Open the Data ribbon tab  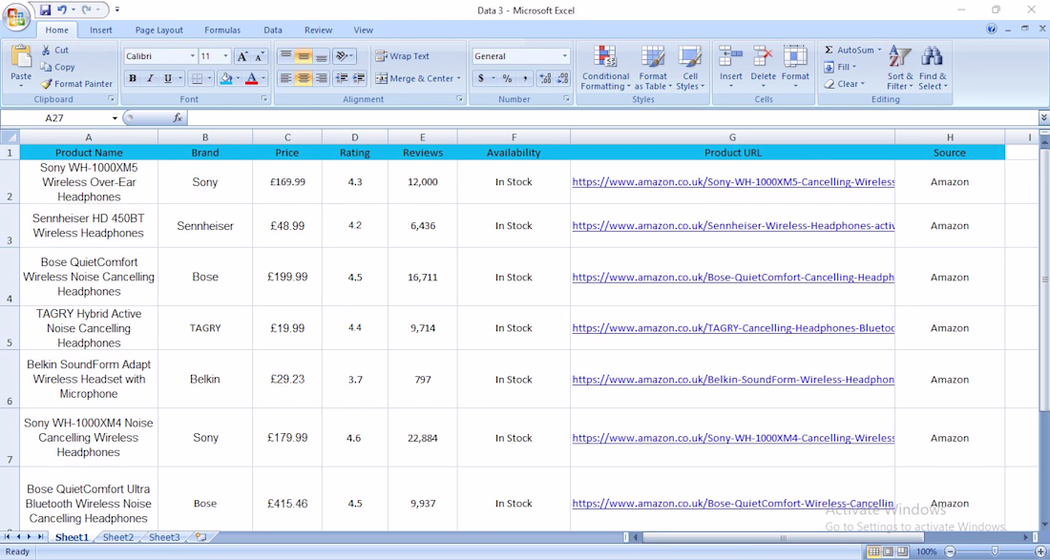pyautogui.click(x=273, y=31)
